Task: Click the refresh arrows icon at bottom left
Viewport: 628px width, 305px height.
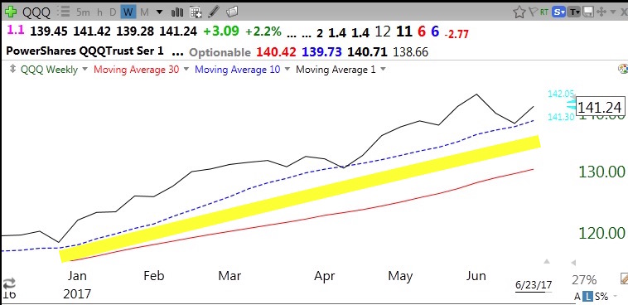Action: point(8,283)
